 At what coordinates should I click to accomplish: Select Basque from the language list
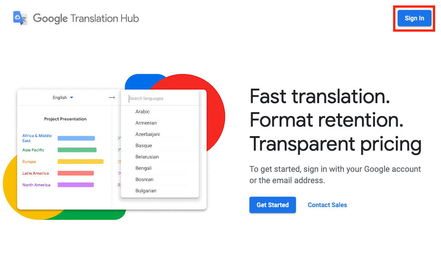click(143, 145)
